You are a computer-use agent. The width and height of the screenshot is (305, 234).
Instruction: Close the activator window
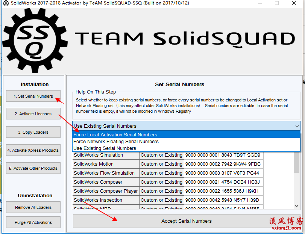pyautogui.click(x=294, y=3)
